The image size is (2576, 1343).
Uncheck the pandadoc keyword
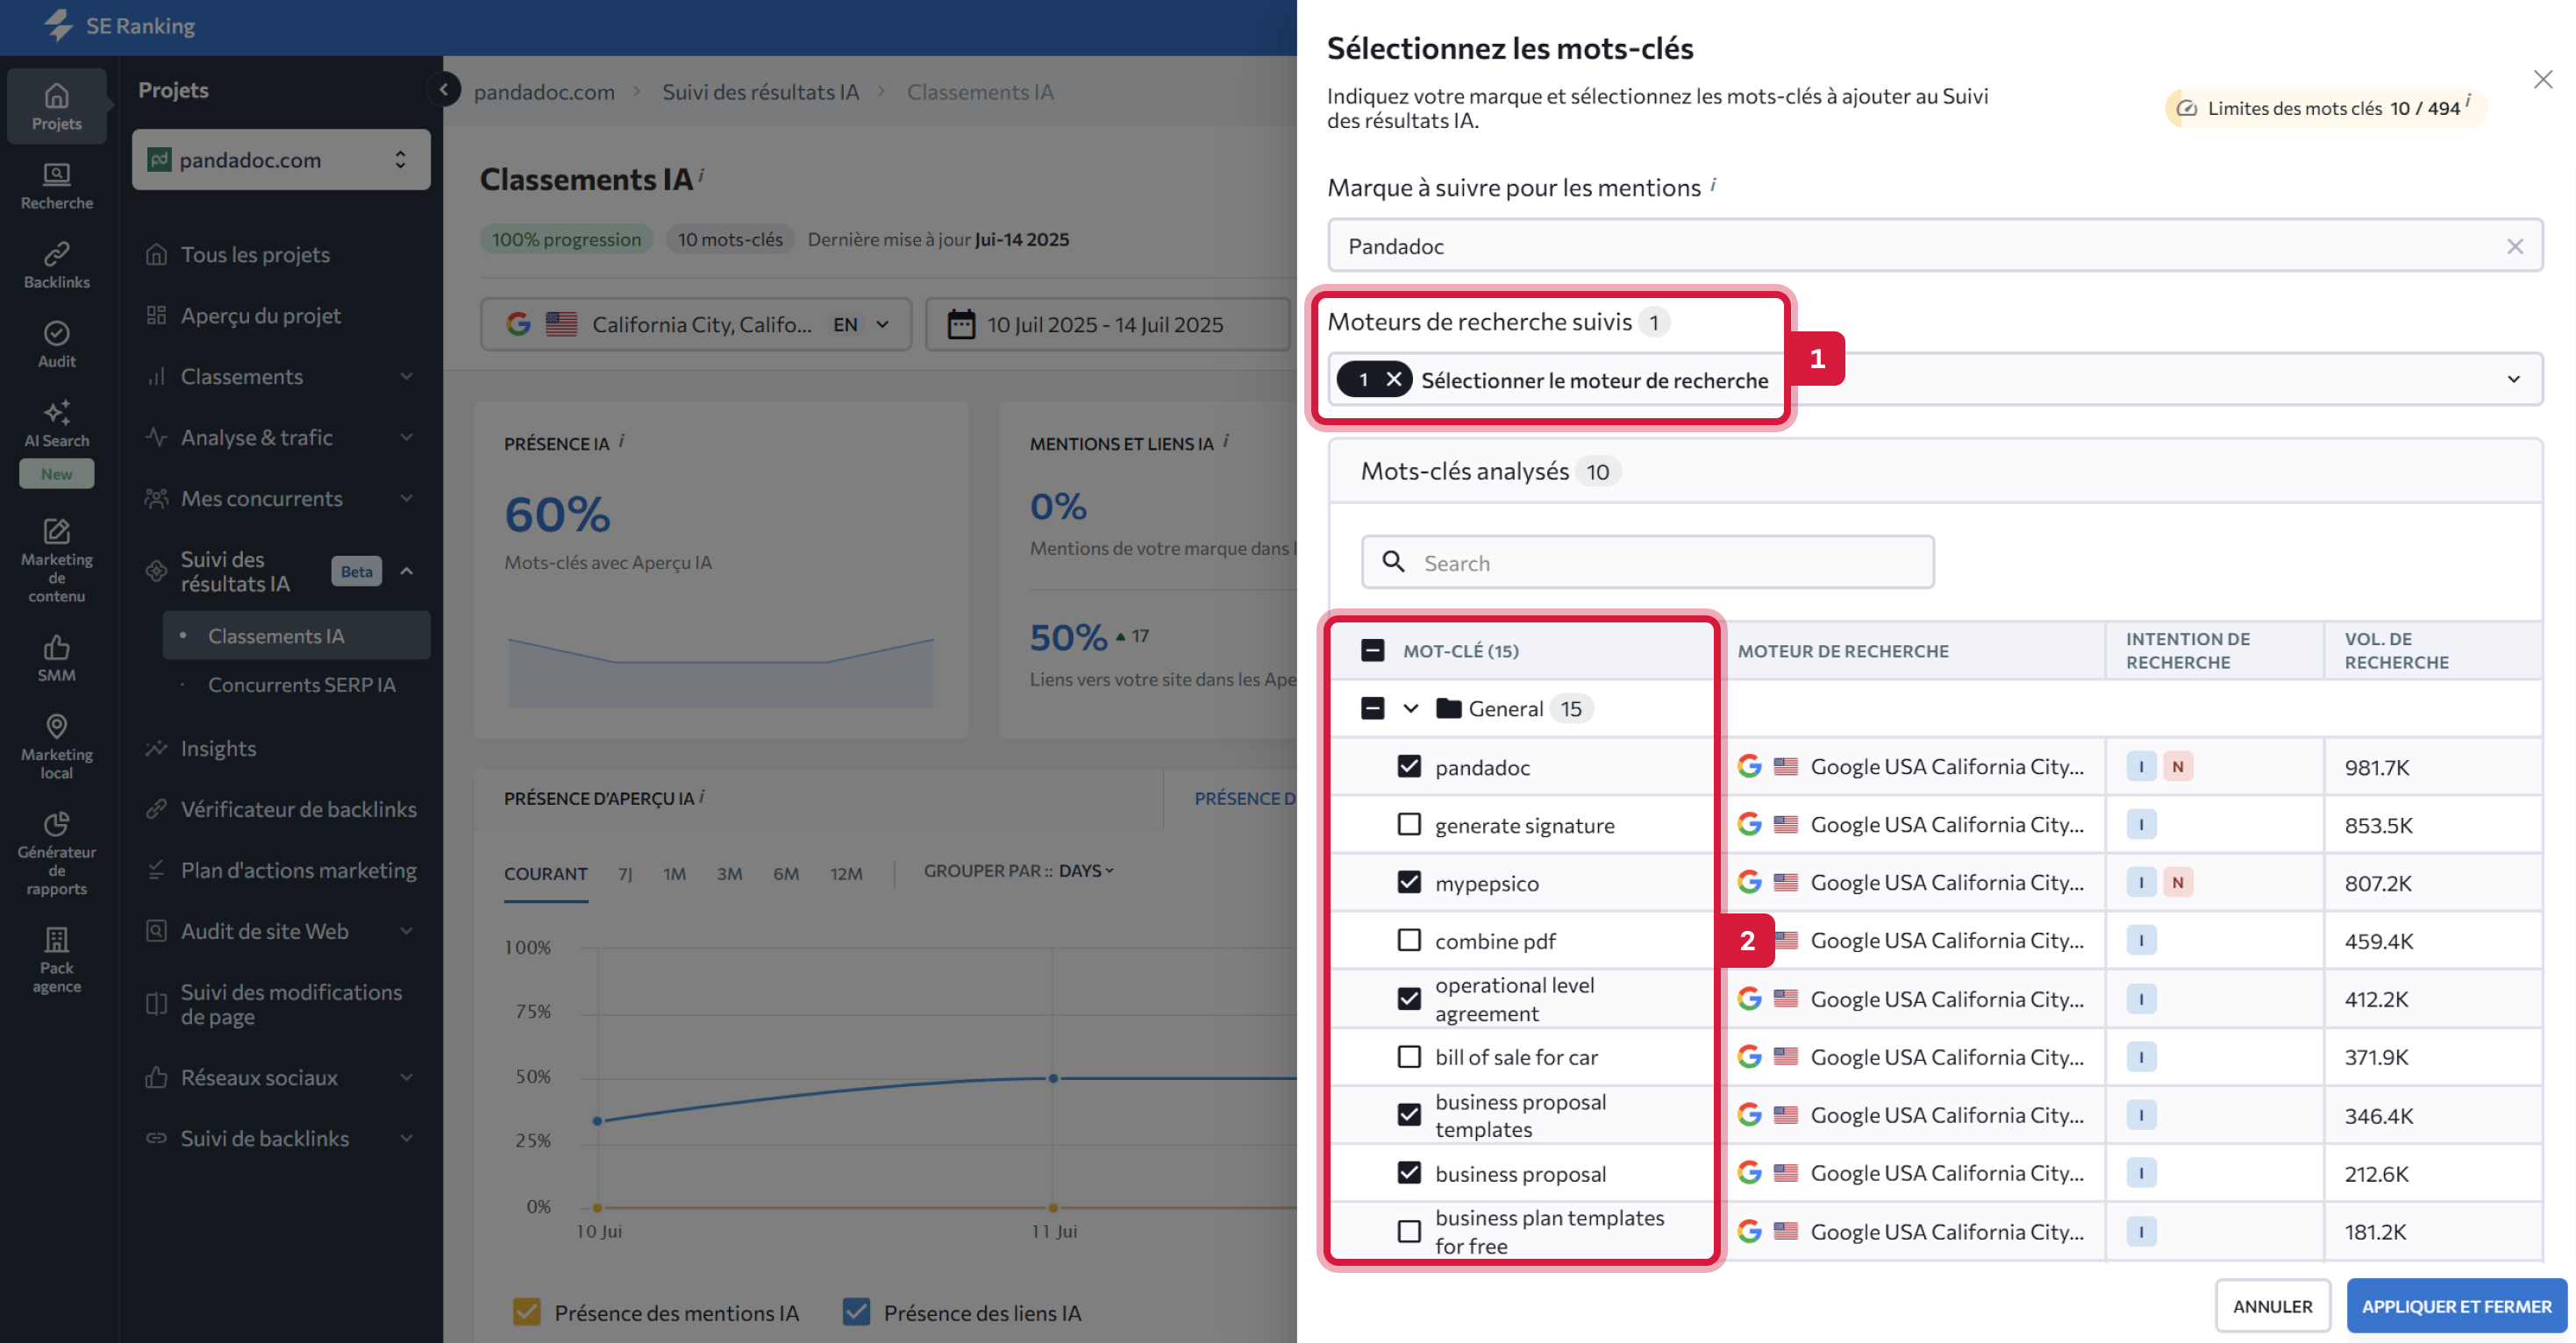point(1408,766)
